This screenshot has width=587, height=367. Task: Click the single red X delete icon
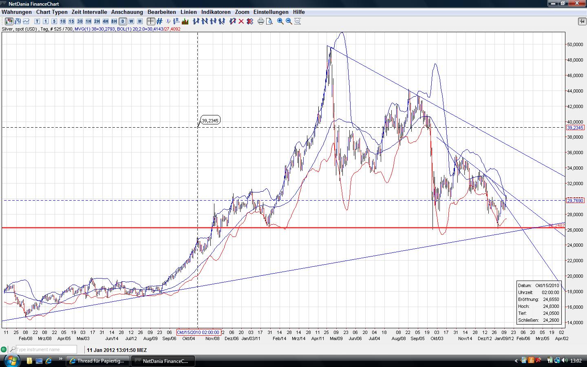pyautogui.click(x=241, y=21)
